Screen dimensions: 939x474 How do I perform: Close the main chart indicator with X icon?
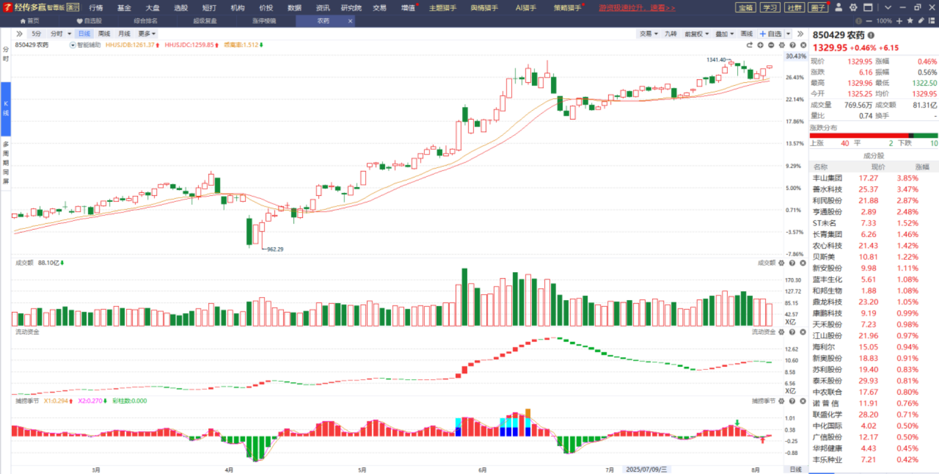click(803, 45)
